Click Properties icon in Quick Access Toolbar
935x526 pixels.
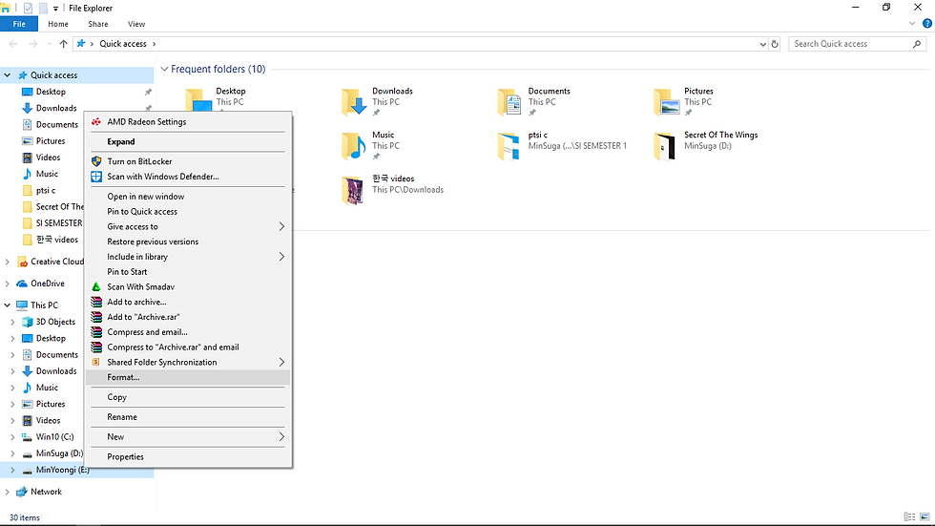(x=28, y=8)
